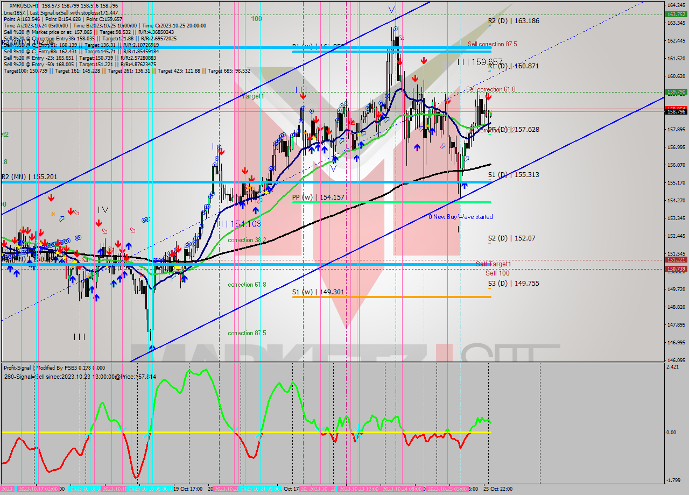689x495 pixels.
Task: Click the green 163.752 price tag
Action: click(x=676, y=15)
